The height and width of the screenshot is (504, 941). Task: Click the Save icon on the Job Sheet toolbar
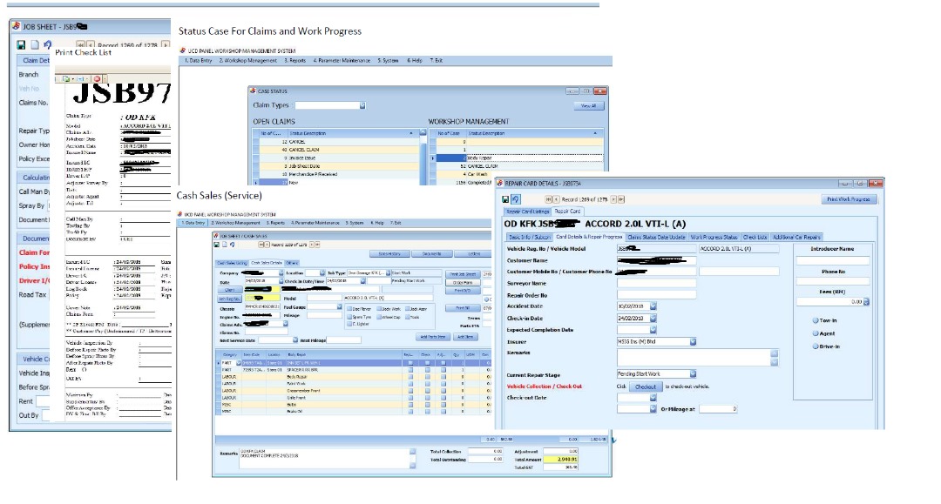[21, 43]
